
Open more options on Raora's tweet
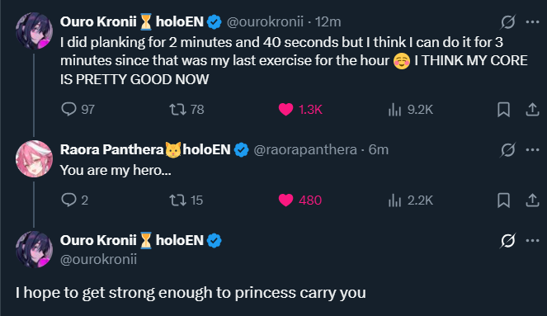(532, 150)
